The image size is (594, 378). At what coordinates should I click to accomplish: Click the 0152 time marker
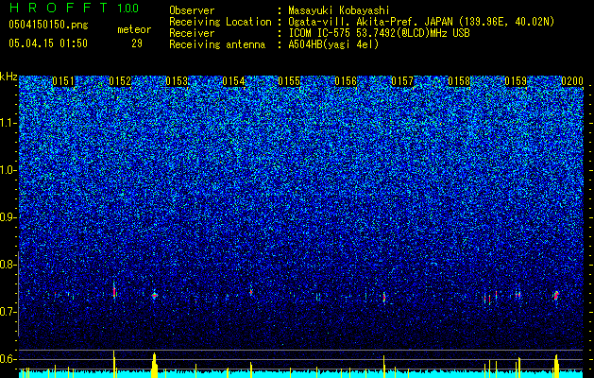point(120,81)
